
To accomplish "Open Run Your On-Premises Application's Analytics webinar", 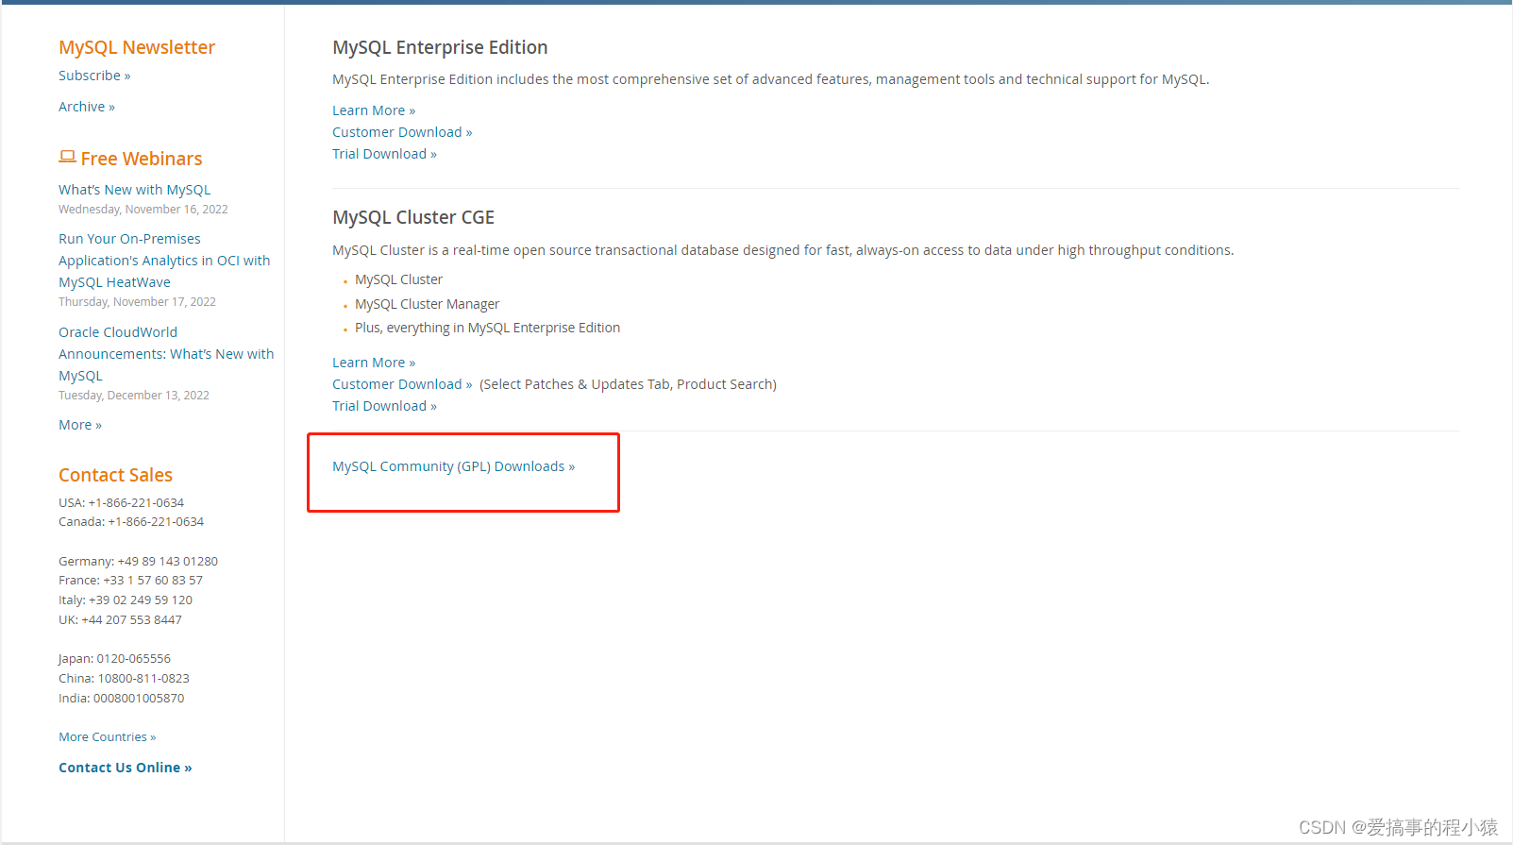I will (x=164, y=261).
